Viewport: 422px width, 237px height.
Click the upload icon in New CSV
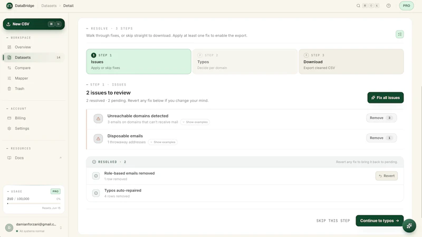click(x=8, y=24)
